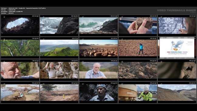Click the 00:50:02 timestamp label
This screenshot has width=197, height=111.
tap(192, 83)
